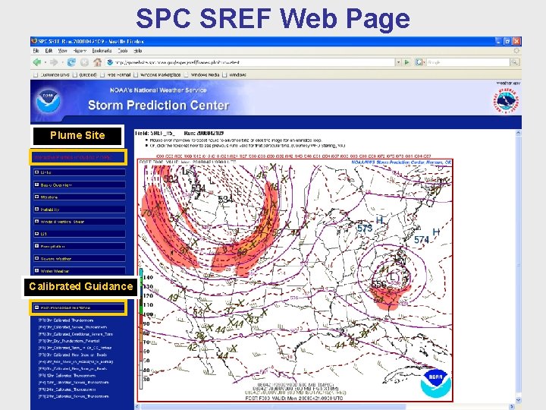Click the activity throbber right of the menu bar

[x=516, y=51]
